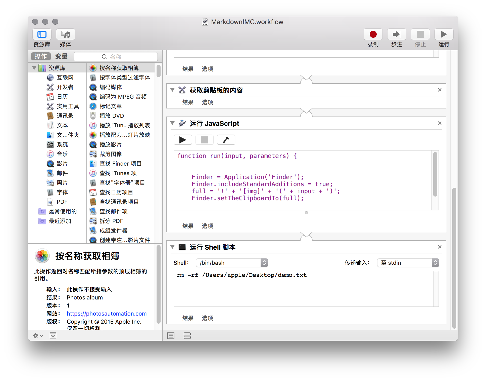The width and height of the screenshot is (486, 381).
Task: Click 选项 under 获取剪贴板的内容 action
Action: point(207,102)
